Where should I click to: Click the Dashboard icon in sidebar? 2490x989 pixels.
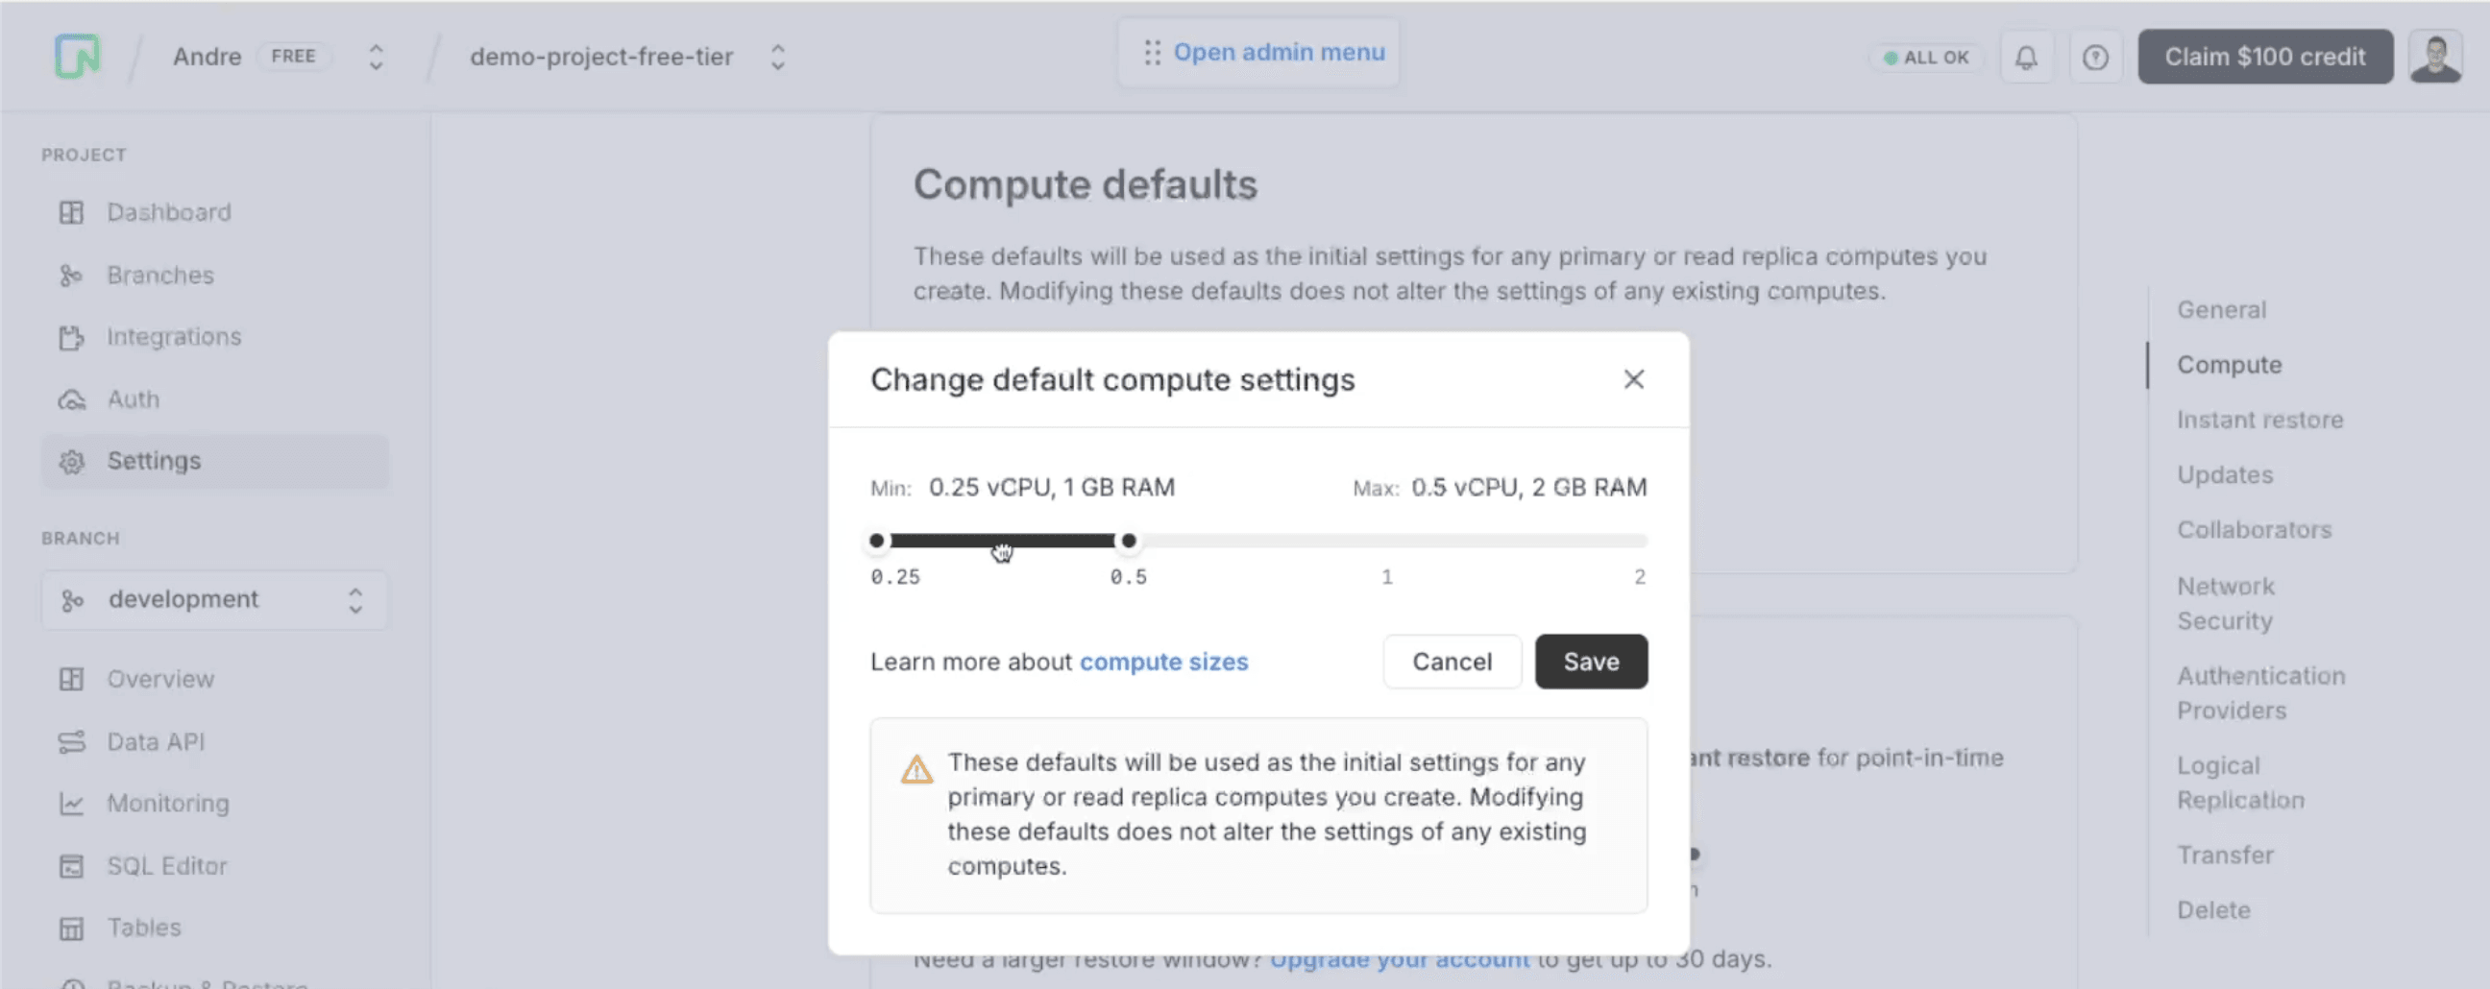point(71,212)
